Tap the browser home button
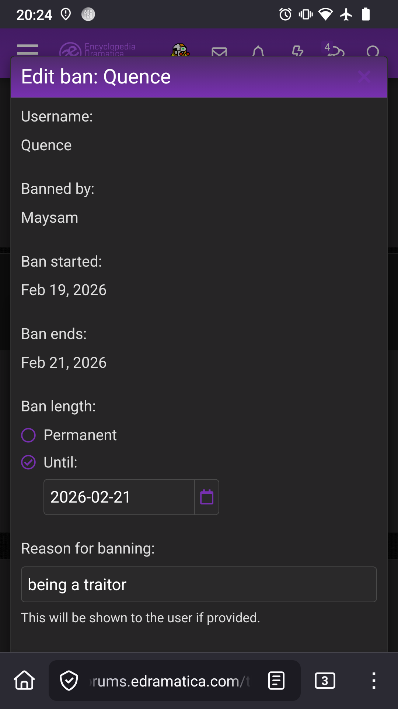 pos(24,680)
